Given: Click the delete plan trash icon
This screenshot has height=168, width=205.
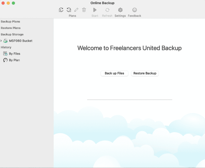Looking at the screenshot, I should coord(84,10).
